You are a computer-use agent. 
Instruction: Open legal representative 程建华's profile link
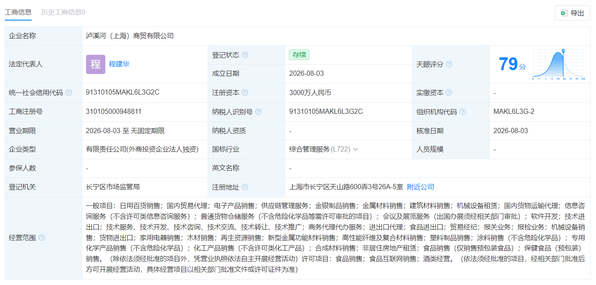point(119,64)
